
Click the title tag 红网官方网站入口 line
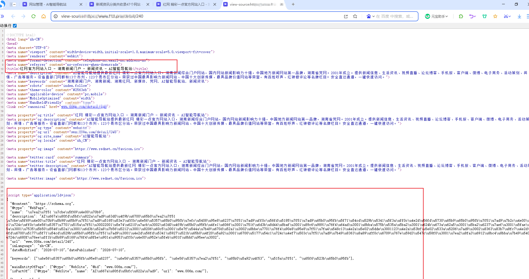coord(77,69)
